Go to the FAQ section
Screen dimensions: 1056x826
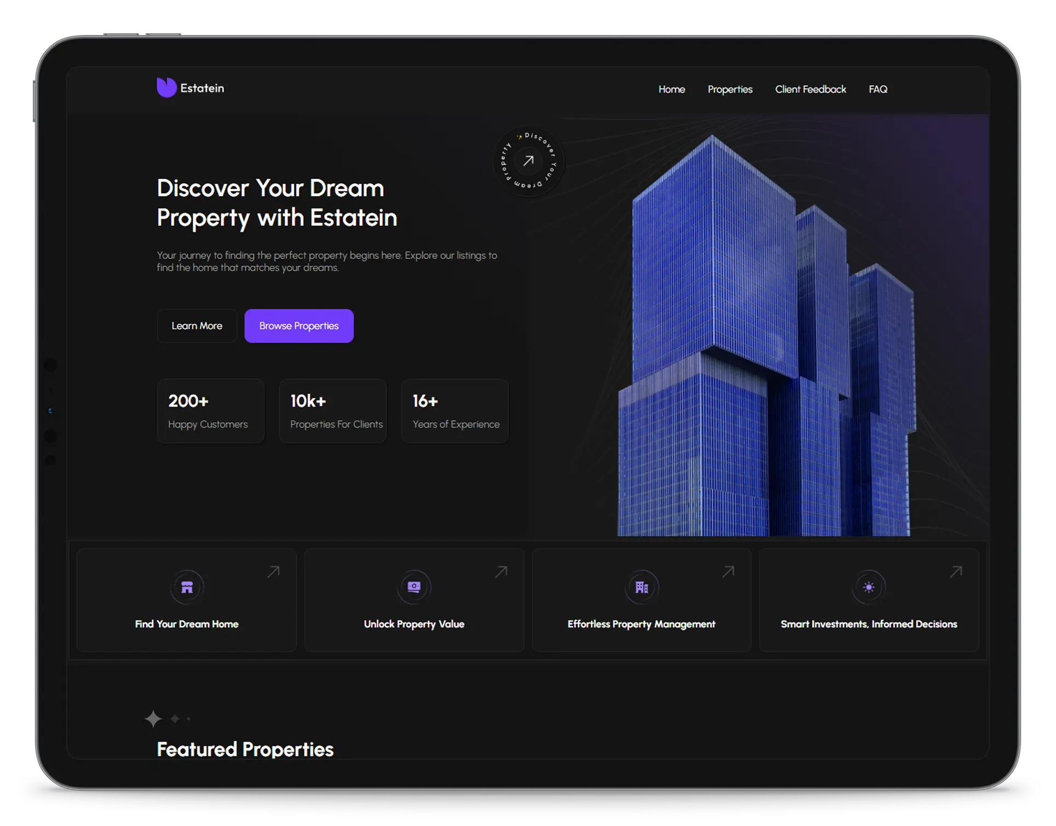(x=878, y=89)
